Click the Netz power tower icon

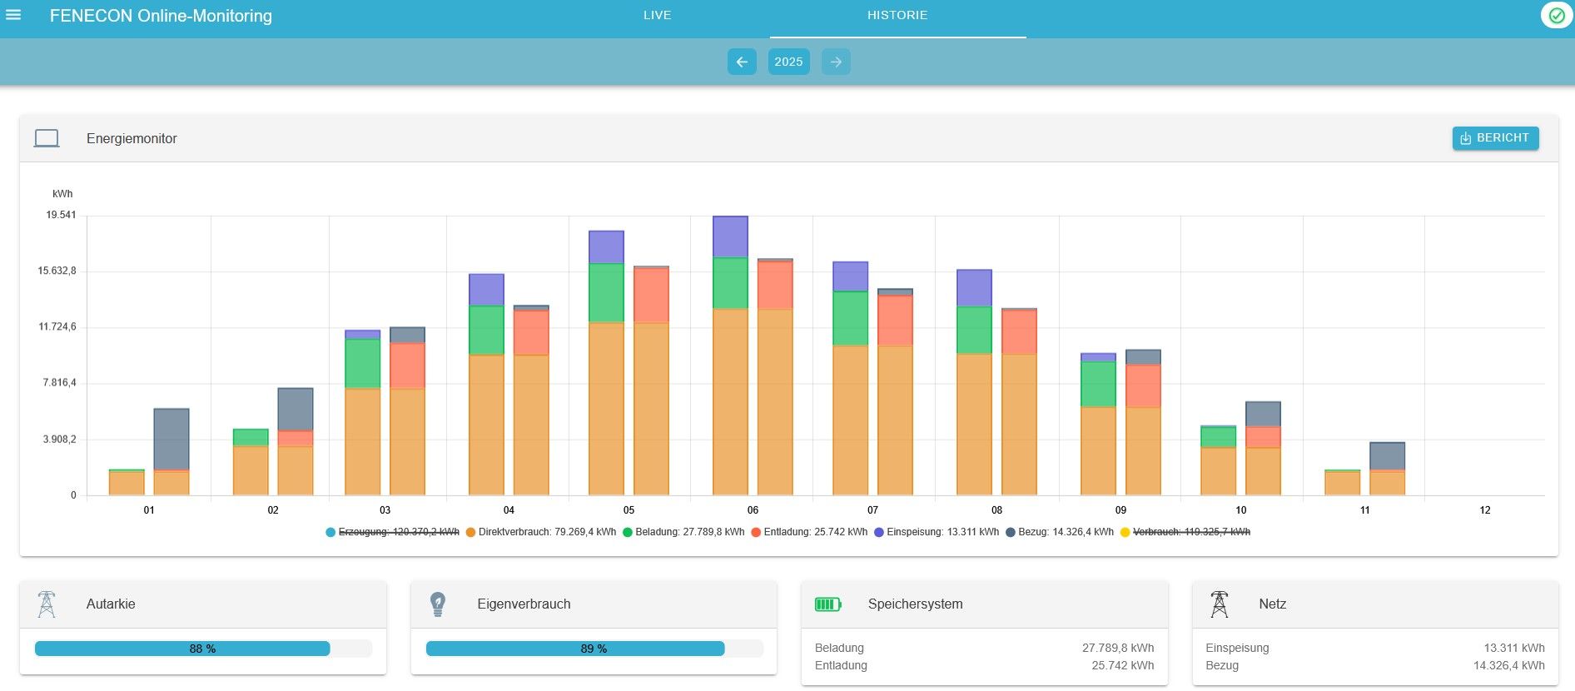(1219, 604)
